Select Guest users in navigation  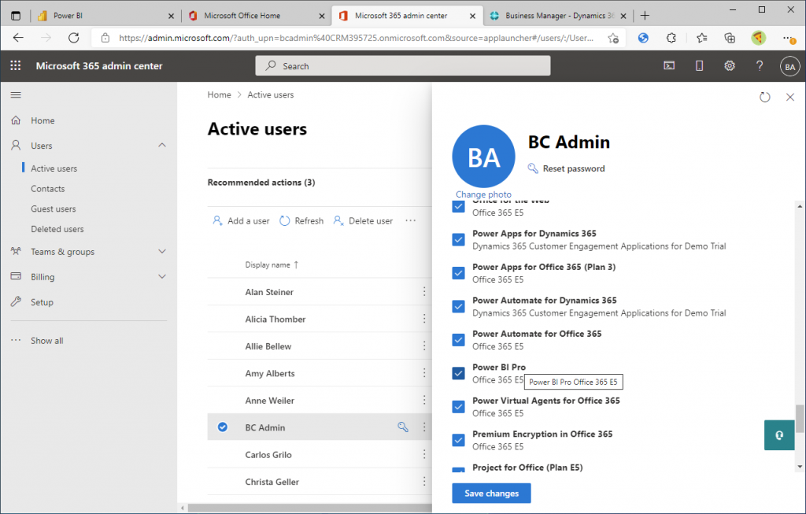(53, 209)
